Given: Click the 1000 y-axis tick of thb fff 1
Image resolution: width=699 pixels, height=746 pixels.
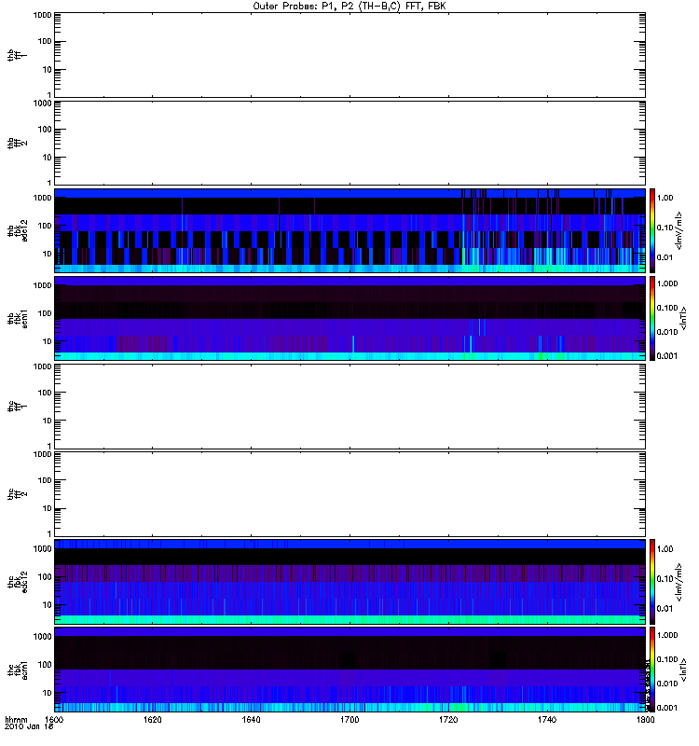Looking at the screenshot, I should click(42, 15).
